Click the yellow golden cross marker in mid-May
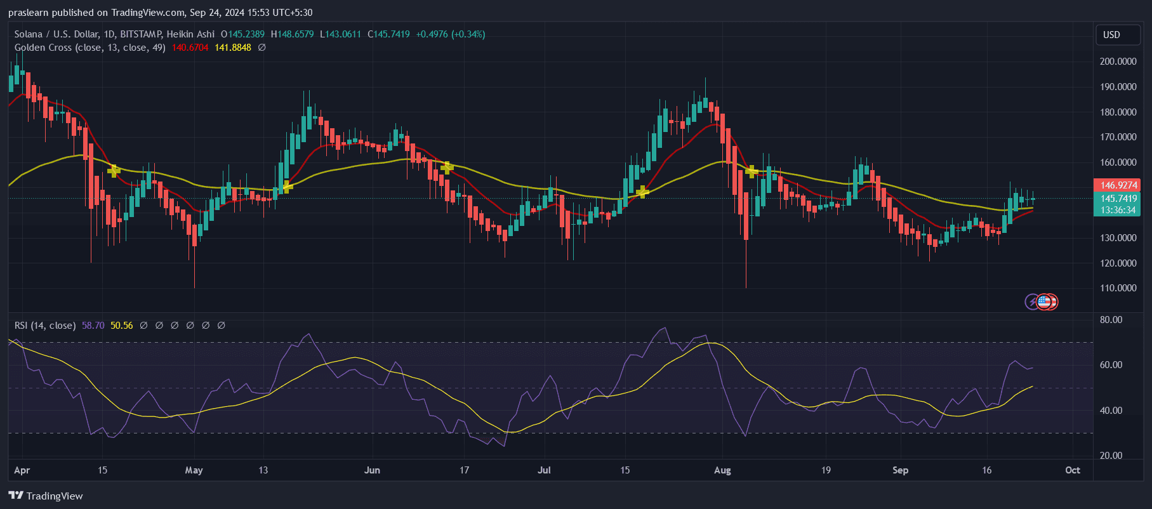 click(x=287, y=187)
